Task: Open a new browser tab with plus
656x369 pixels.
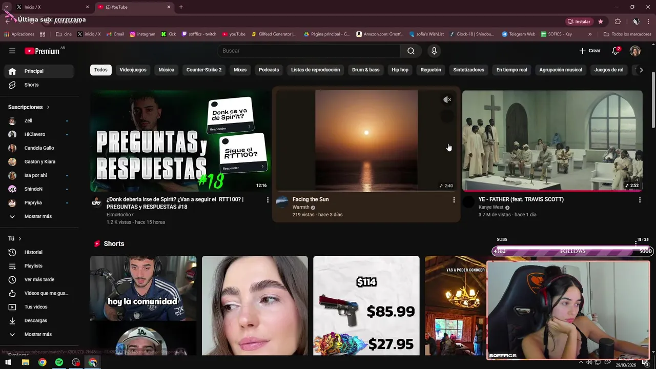Action: pos(181,7)
